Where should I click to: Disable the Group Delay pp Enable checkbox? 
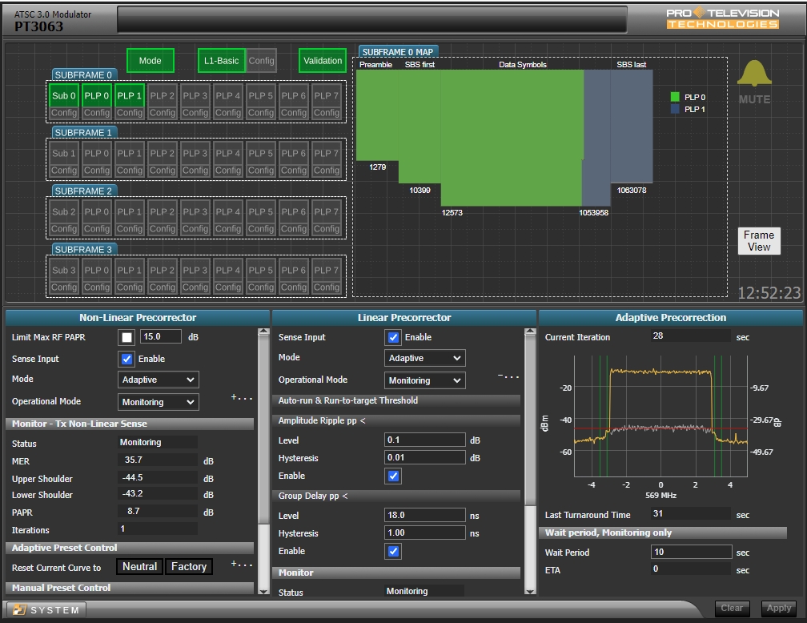(x=393, y=551)
